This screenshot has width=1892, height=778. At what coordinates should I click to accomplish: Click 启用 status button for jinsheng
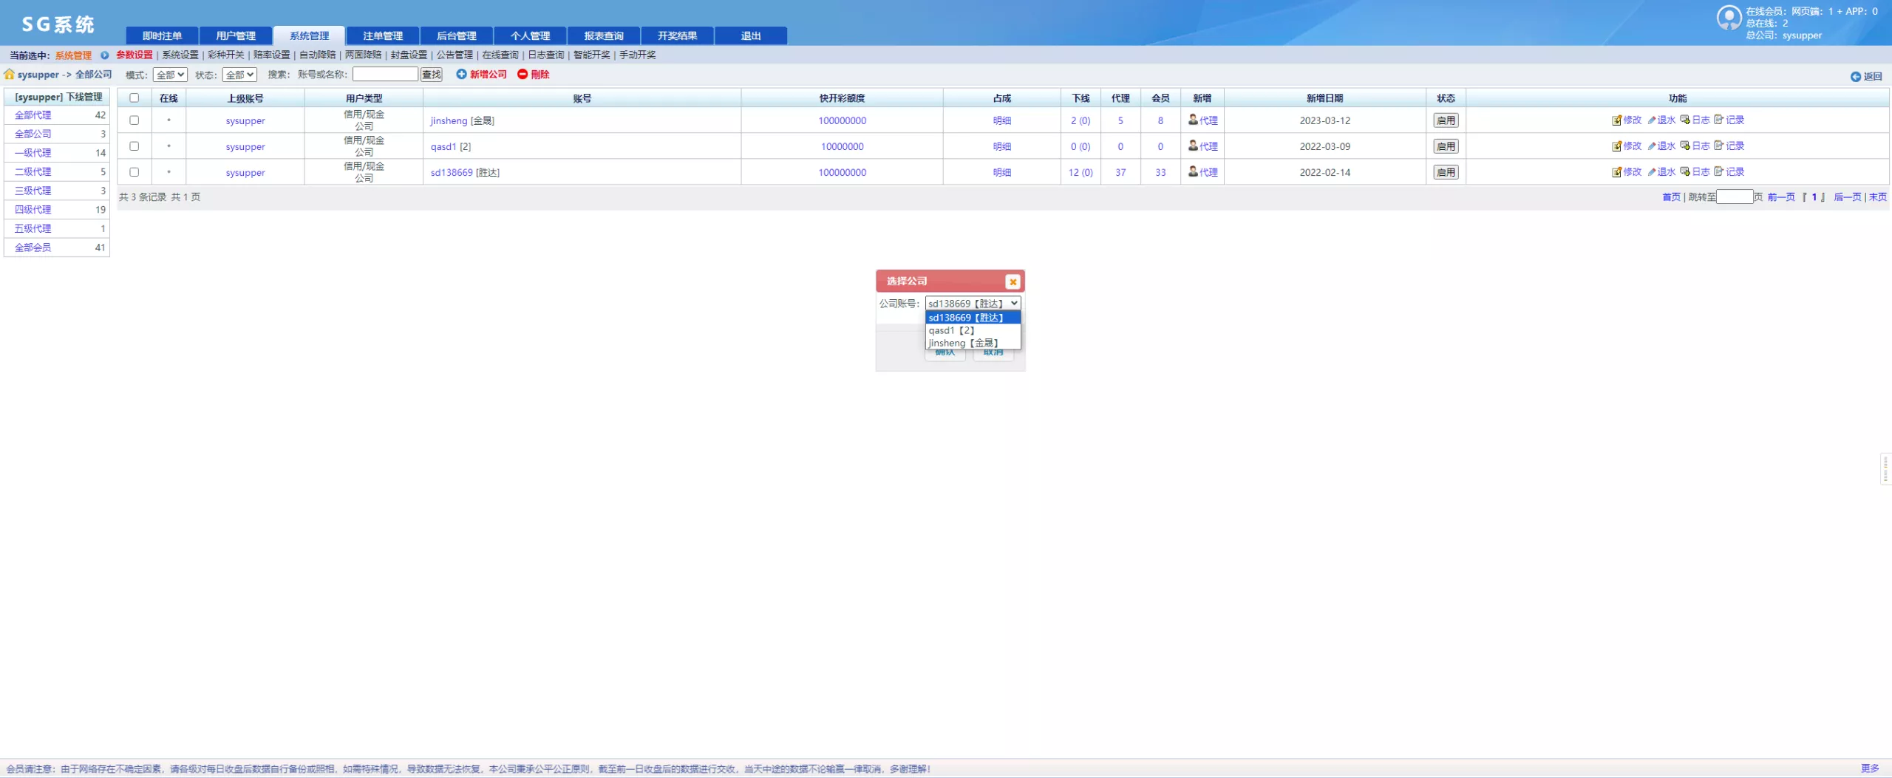[x=1446, y=120]
